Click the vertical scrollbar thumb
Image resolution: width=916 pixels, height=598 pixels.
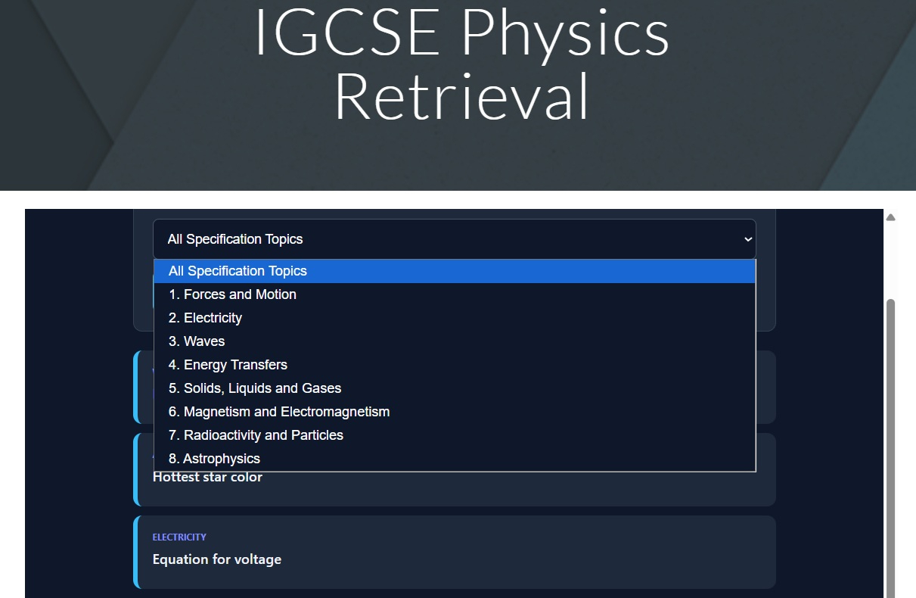tap(890, 447)
